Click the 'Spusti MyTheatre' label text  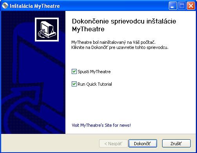pyautogui.click(x=94, y=72)
